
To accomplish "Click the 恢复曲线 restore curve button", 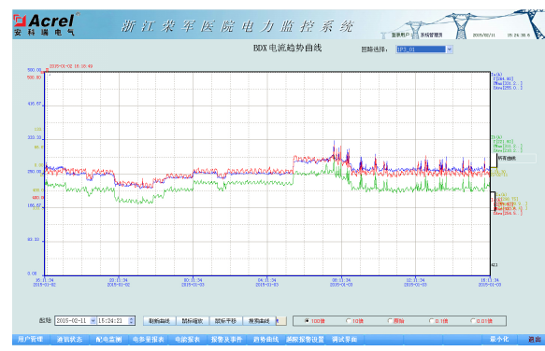I will coord(259,321).
